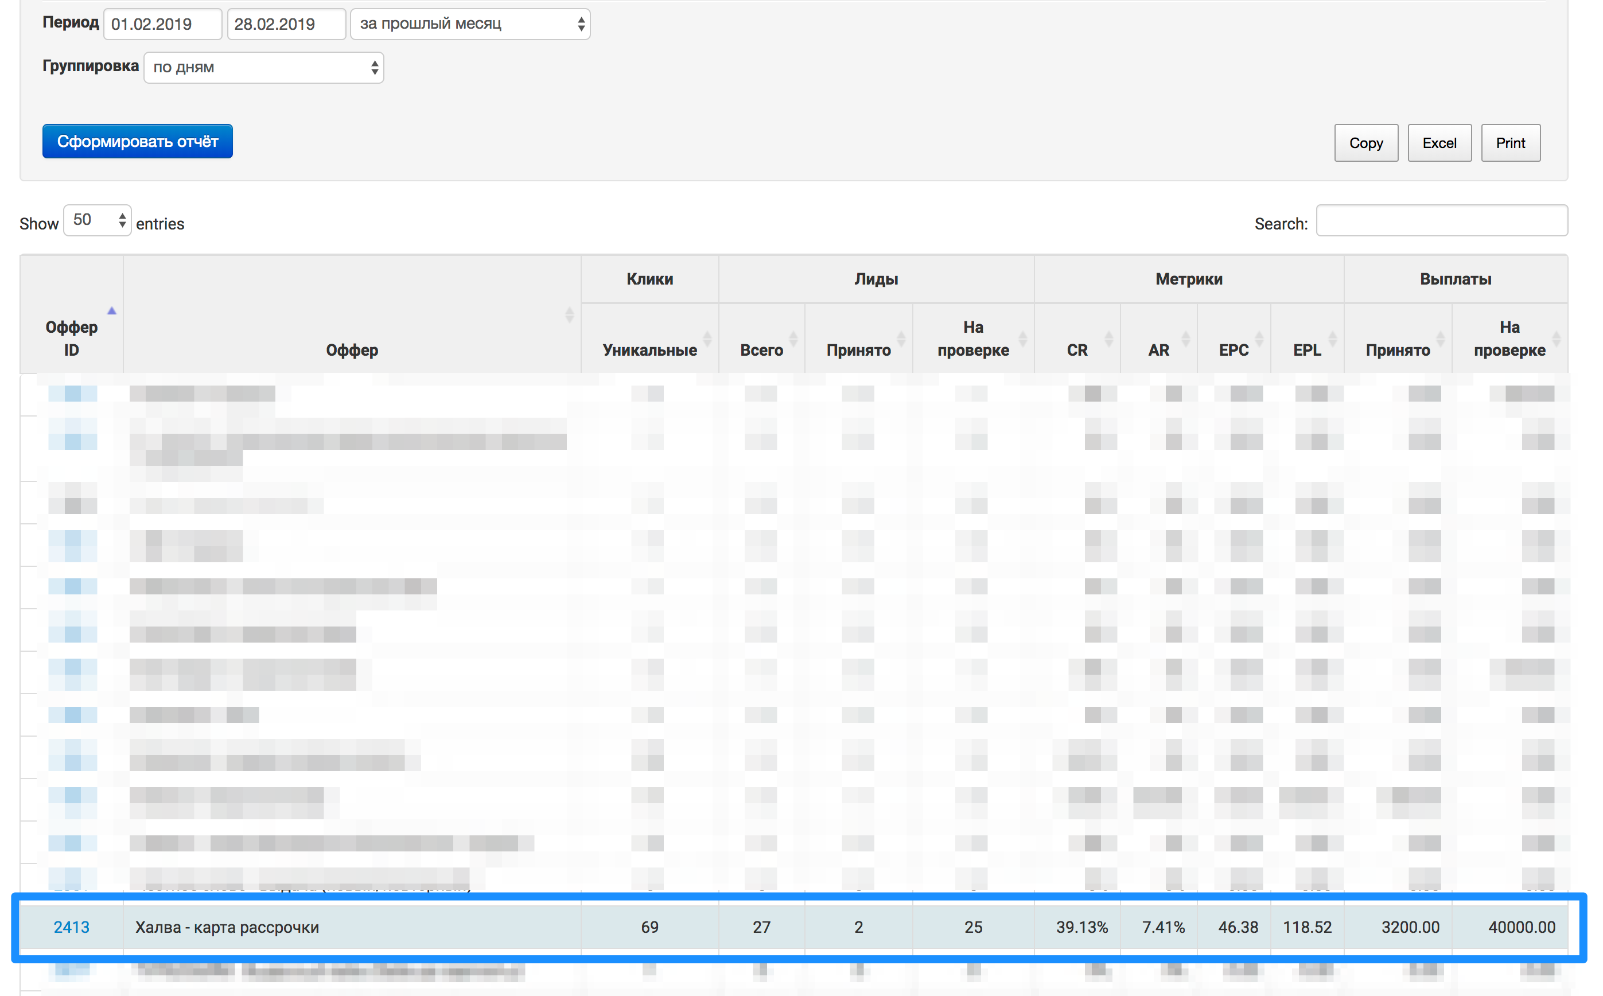Sort by EPL metric column

(1306, 350)
